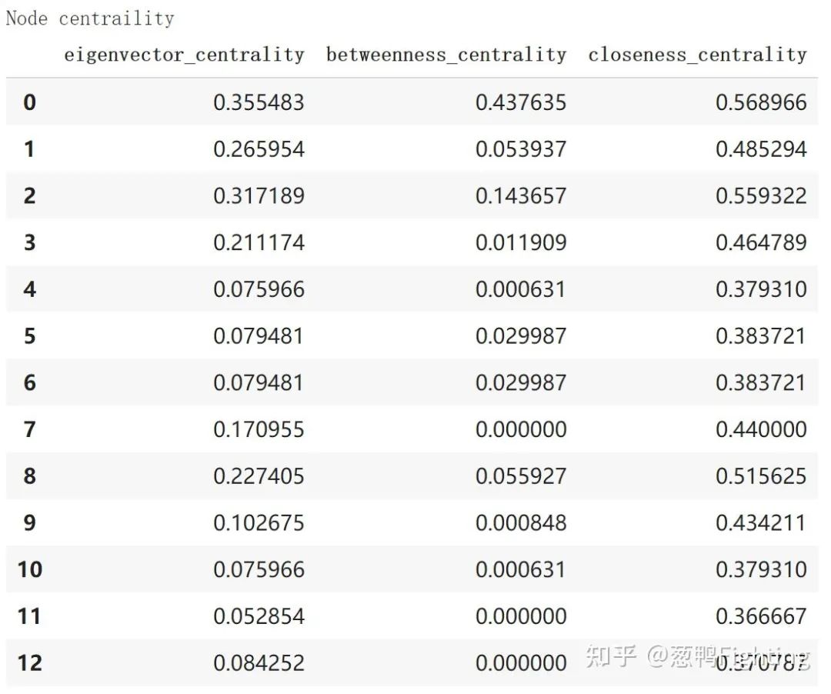Viewport: 831px width, 694px height.
Task: Select the cell containing 0.317189
Action: (x=259, y=195)
